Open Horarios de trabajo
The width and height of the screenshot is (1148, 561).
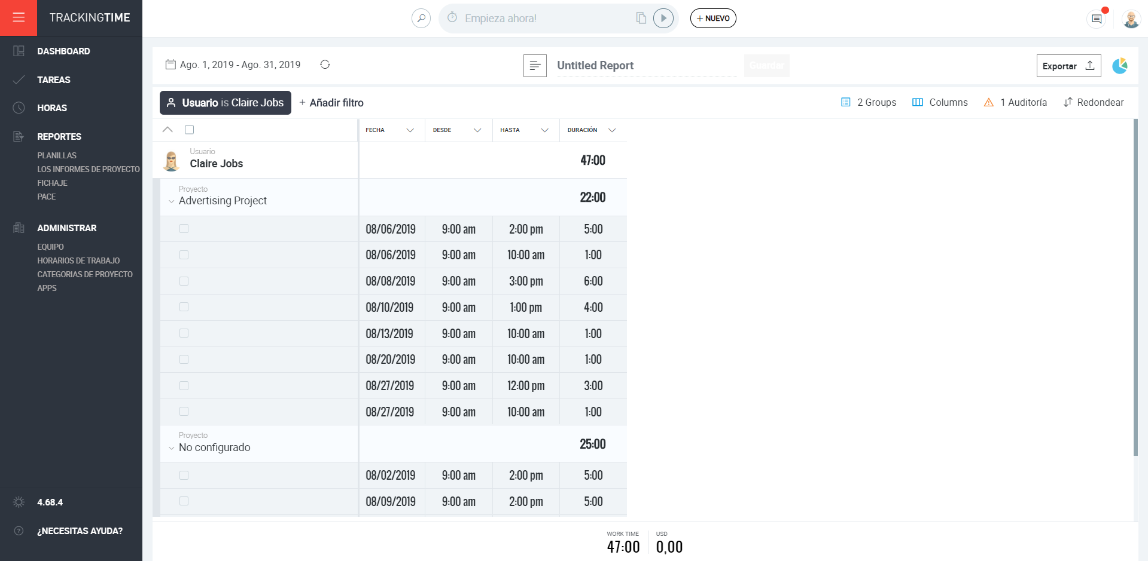pyautogui.click(x=78, y=260)
